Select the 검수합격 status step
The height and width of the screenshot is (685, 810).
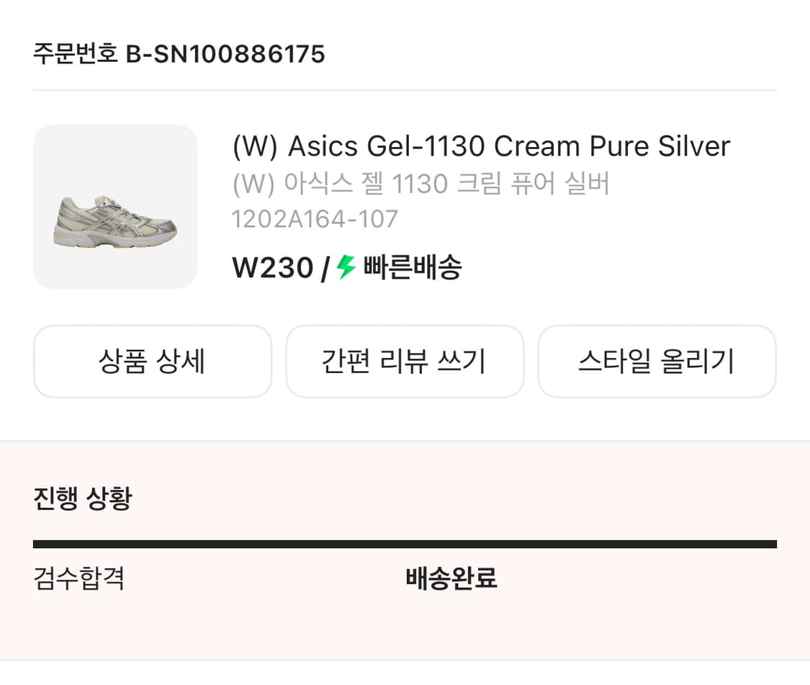[x=79, y=578]
